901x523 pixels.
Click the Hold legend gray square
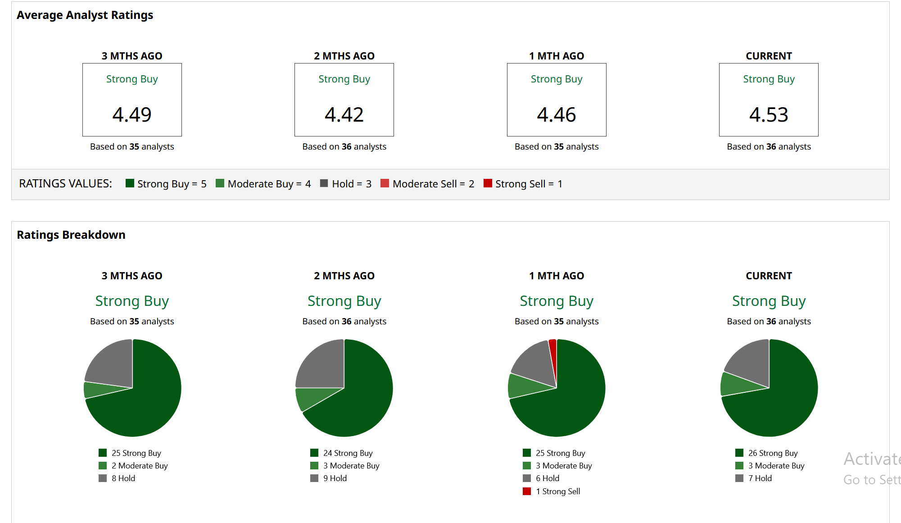[324, 183]
